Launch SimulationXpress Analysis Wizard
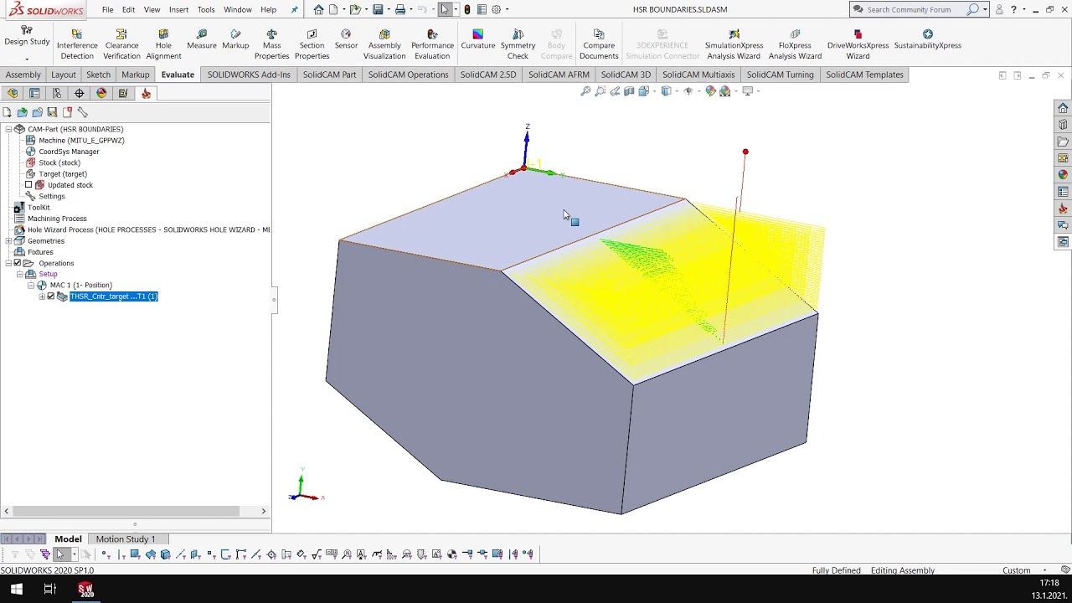1072x603 pixels. (x=734, y=44)
